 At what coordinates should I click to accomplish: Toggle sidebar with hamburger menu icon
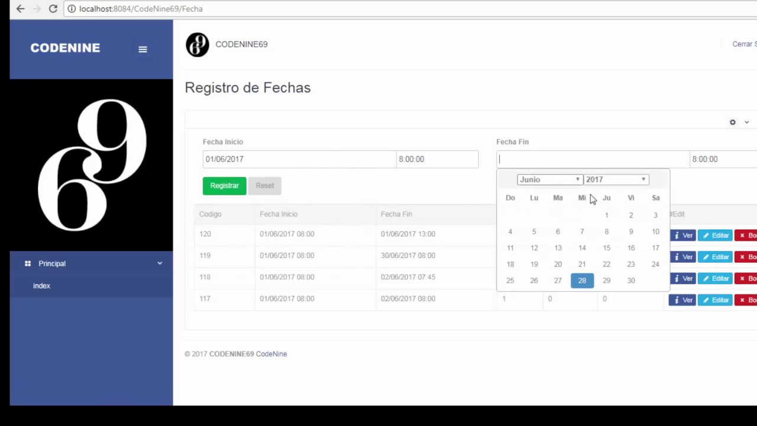coord(143,49)
